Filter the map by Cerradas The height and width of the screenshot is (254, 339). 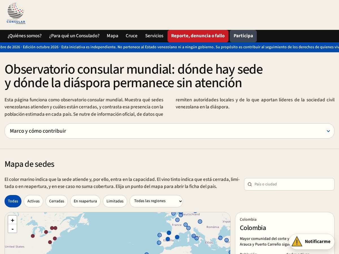point(56,201)
